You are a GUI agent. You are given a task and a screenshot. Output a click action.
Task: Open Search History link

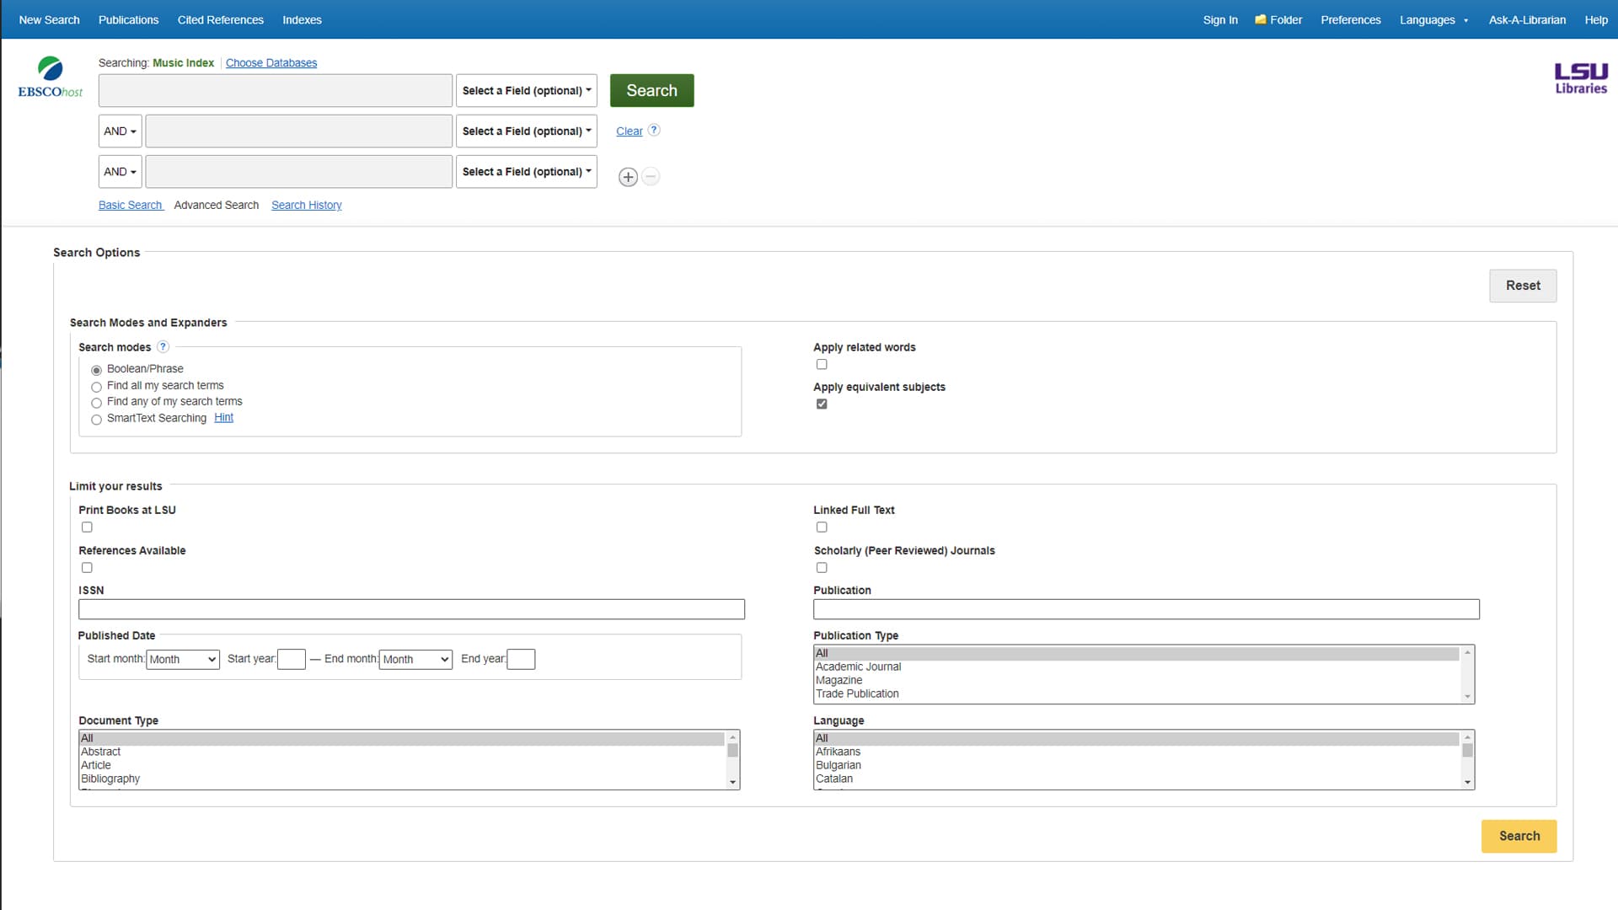tap(307, 205)
